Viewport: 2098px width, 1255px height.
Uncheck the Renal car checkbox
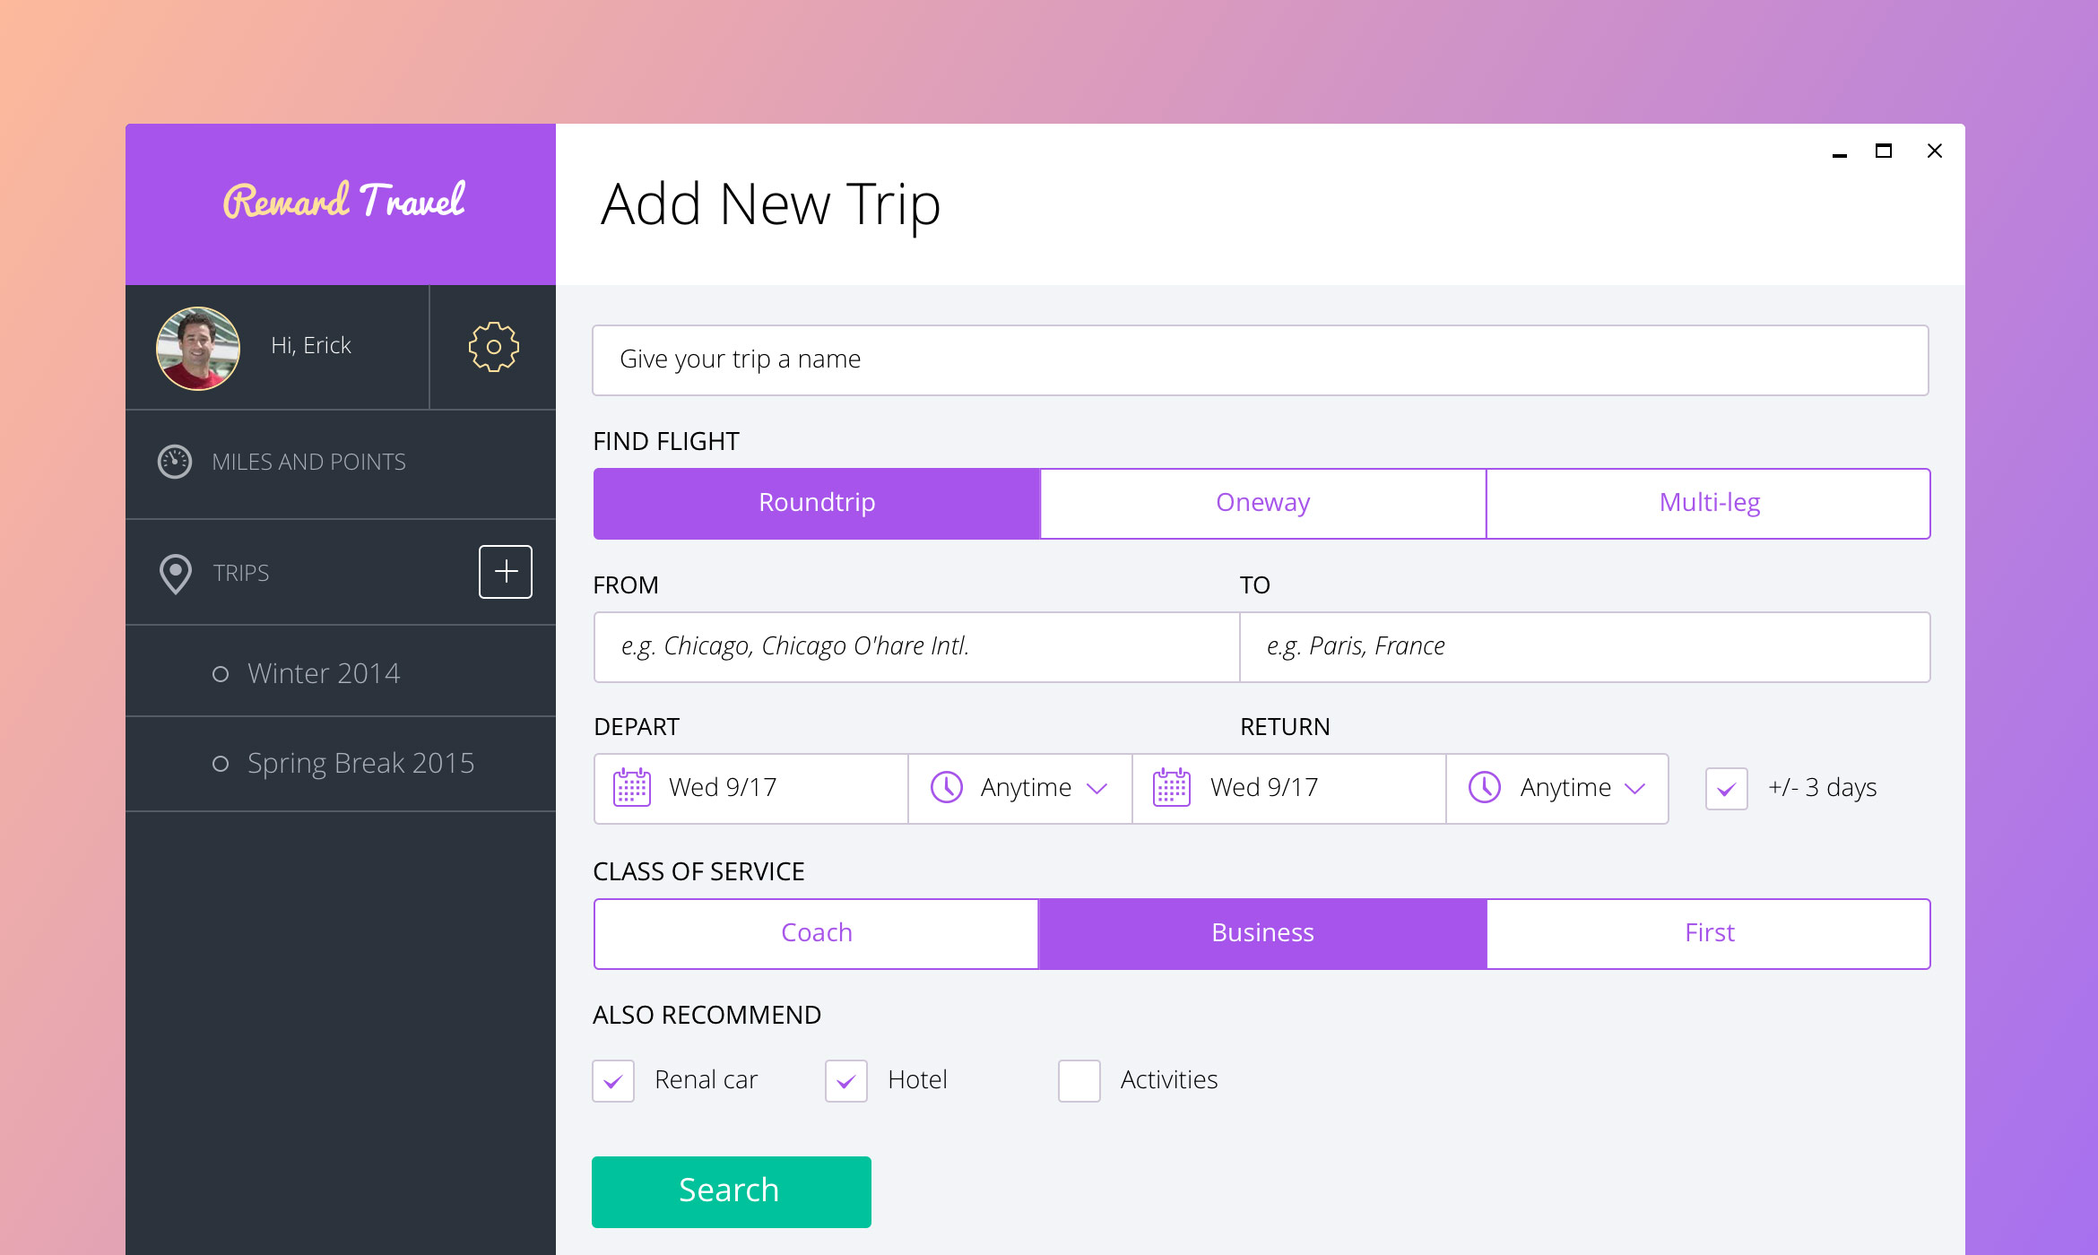click(613, 1081)
